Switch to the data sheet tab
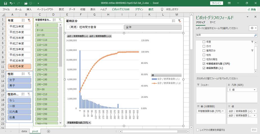The width and height of the screenshot is (260, 134). tap(24, 131)
